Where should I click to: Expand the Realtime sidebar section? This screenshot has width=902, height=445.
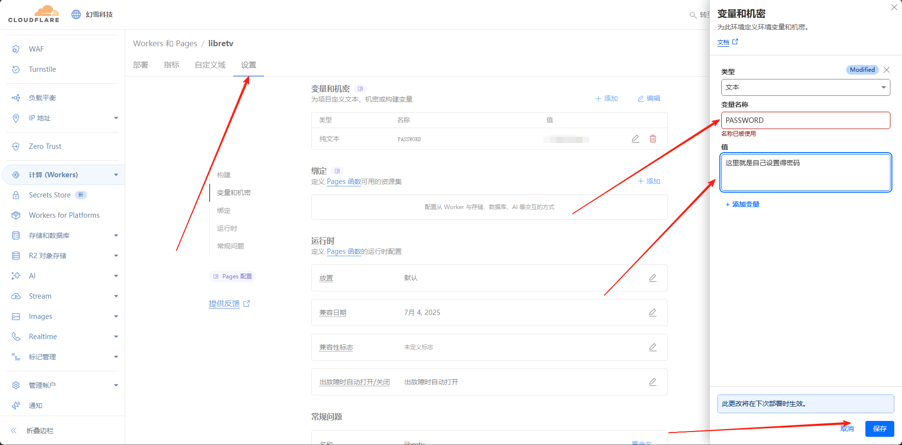tap(116, 337)
